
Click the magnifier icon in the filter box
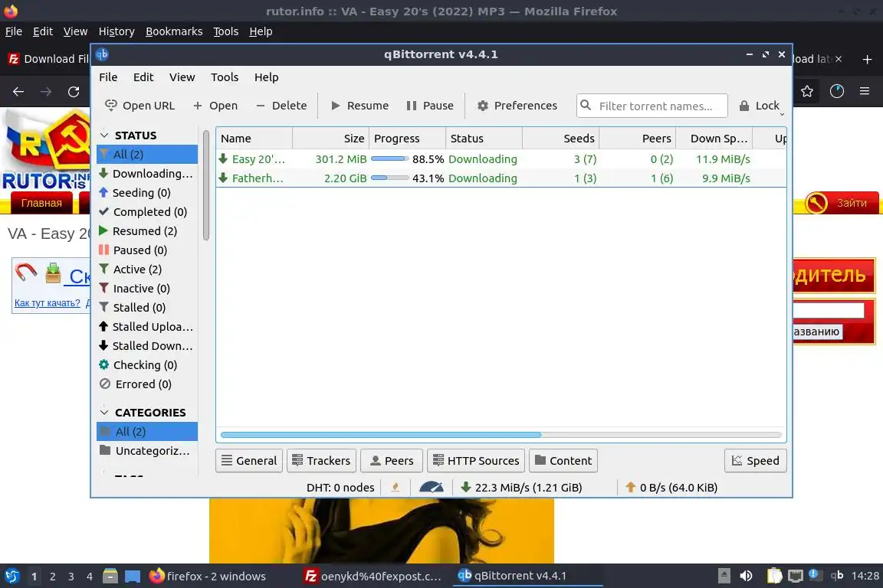coord(586,105)
